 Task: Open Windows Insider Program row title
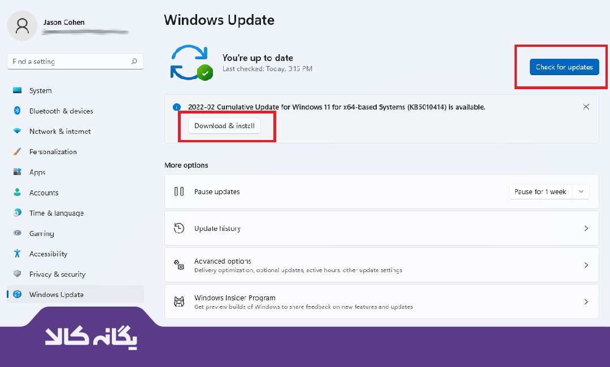[234, 298]
